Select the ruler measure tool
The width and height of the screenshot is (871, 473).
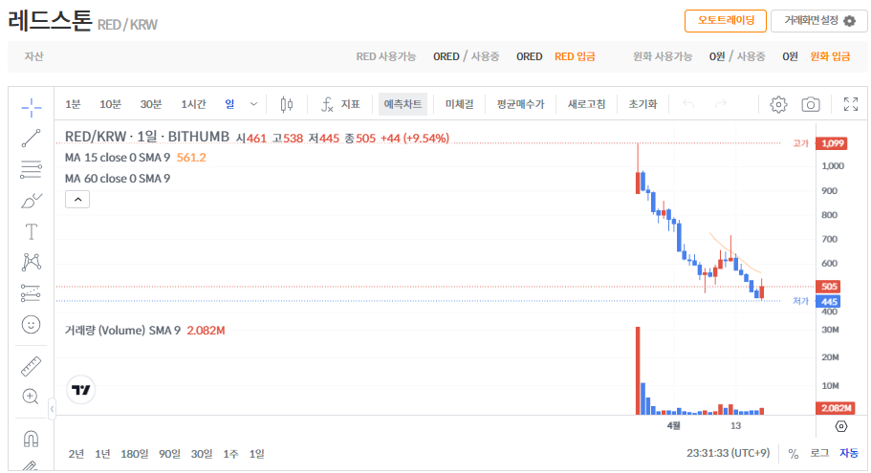point(32,366)
